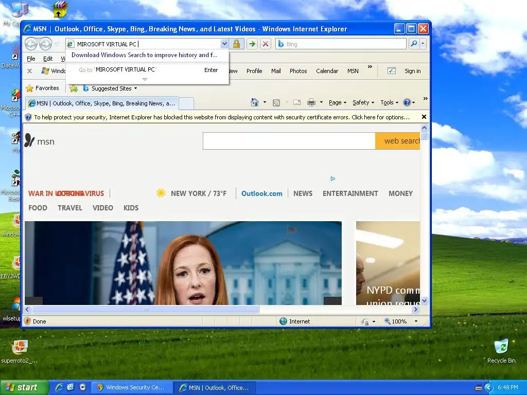Click Download Windows Search suggestion link
Screen dimensions: 527x395
click(x=144, y=55)
